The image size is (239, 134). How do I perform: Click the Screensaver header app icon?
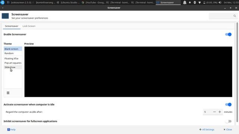point(5,16)
